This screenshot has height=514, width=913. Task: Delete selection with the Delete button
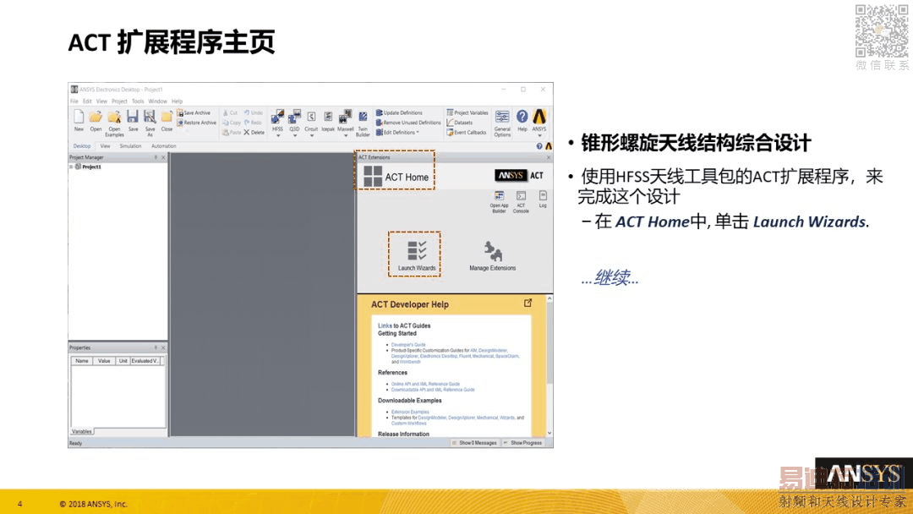tap(254, 132)
